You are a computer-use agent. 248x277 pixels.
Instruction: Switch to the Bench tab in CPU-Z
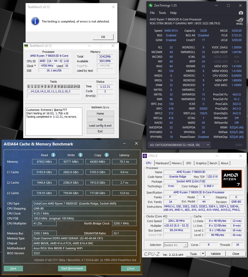pyautogui.click(x=214, y=163)
